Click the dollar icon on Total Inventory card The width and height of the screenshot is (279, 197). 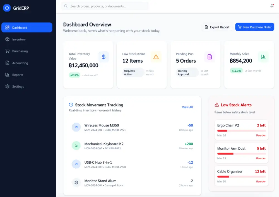click(x=104, y=57)
